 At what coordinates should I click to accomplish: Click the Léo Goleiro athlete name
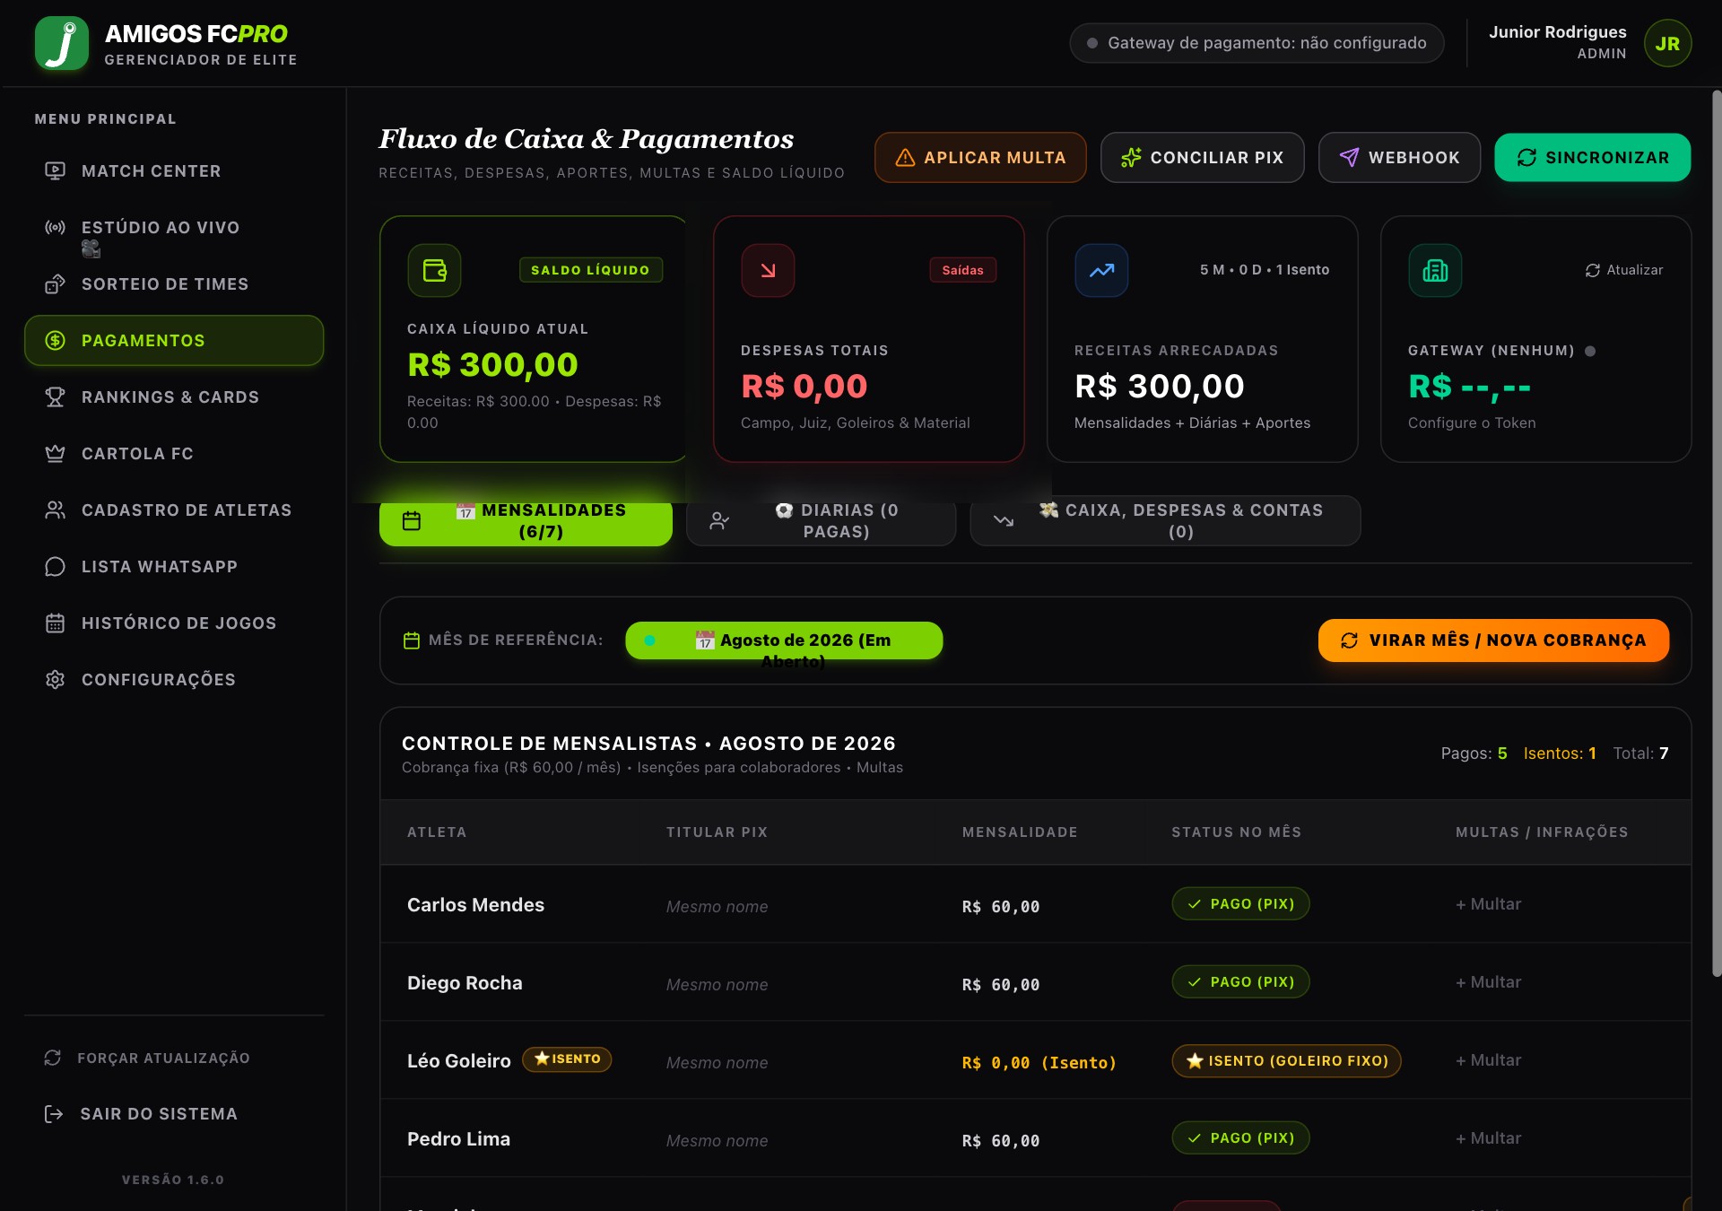pos(459,1061)
